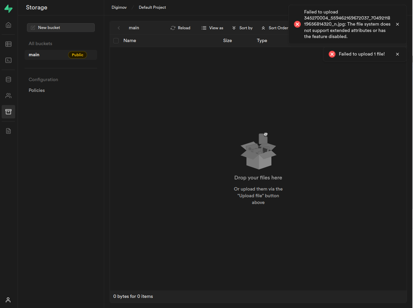
Task: Click the New bucket button
Action: click(61, 27)
